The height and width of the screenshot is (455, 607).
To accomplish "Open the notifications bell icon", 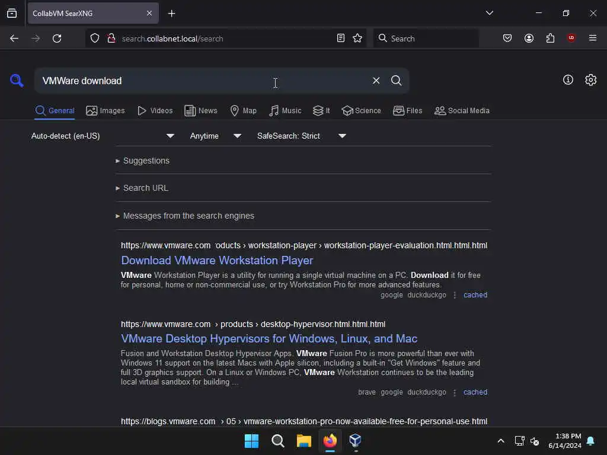I will click(591, 441).
